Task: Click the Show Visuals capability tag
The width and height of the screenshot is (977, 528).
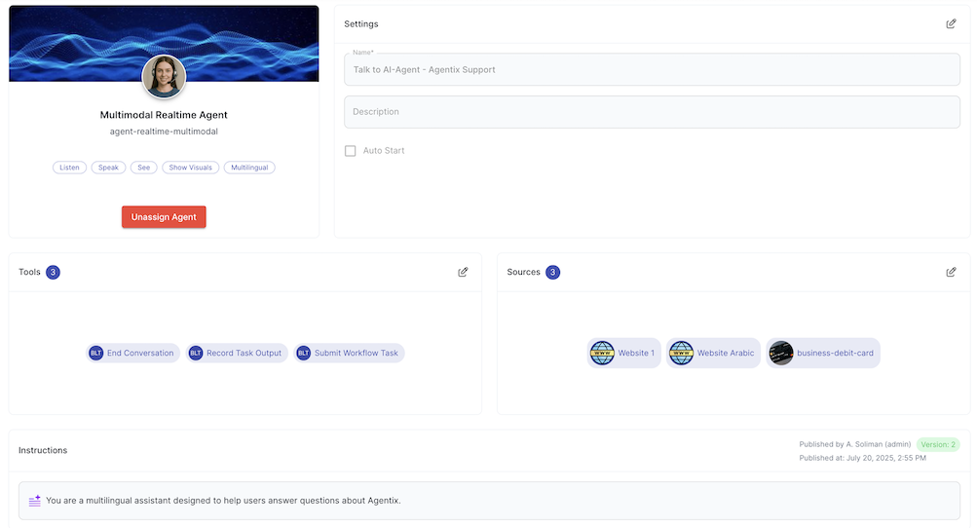Action: (191, 167)
